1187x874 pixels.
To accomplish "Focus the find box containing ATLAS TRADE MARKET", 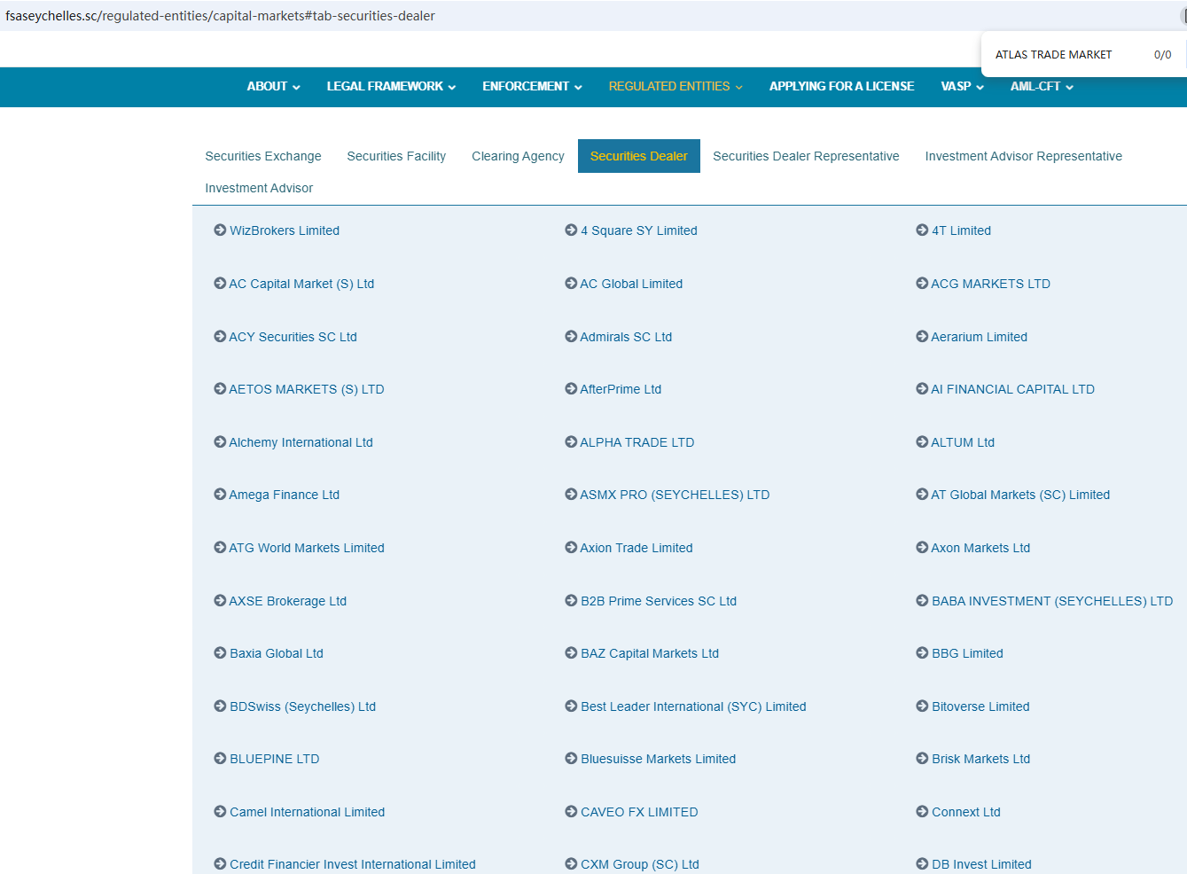I will pos(1053,55).
